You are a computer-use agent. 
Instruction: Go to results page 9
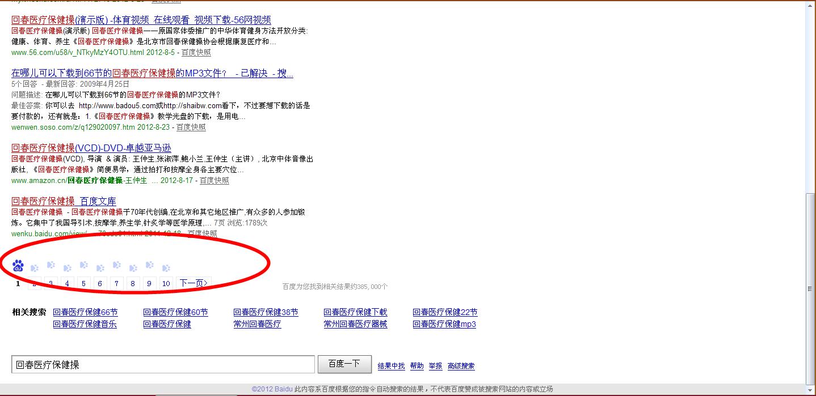pos(149,283)
